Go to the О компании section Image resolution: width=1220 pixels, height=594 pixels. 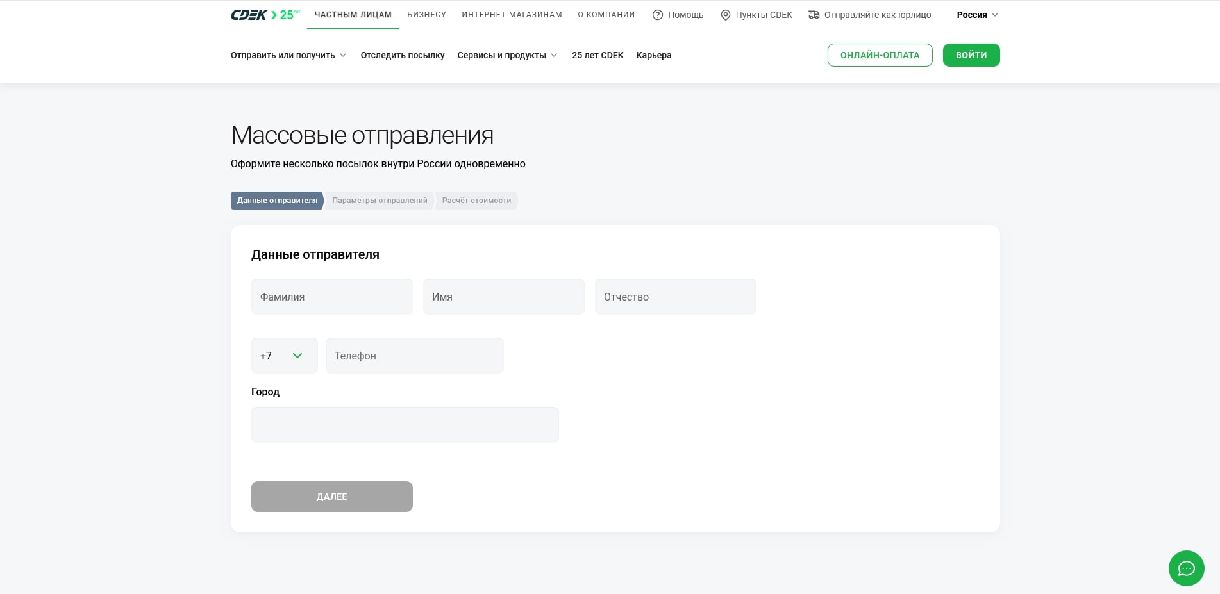(606, 15)
